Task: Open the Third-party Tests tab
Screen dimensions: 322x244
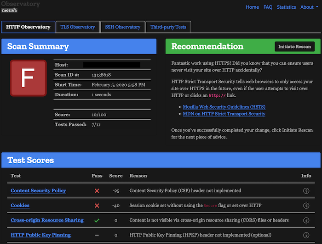Action: 168,27
